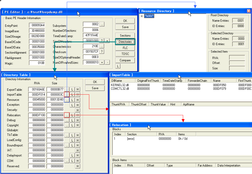Open the Relocation browse button
Screen dimensions: 252x174
(x=67, y=115)
